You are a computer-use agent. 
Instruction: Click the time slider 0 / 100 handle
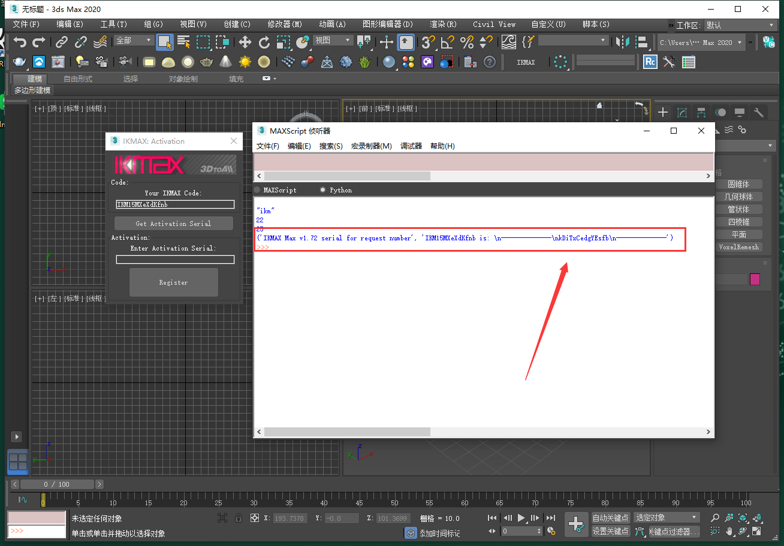(x=57, y=484)
